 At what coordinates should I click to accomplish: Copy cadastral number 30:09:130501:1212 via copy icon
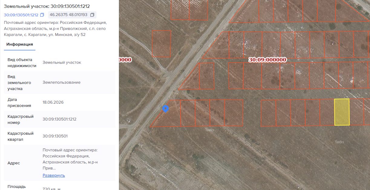click(42, 15)
